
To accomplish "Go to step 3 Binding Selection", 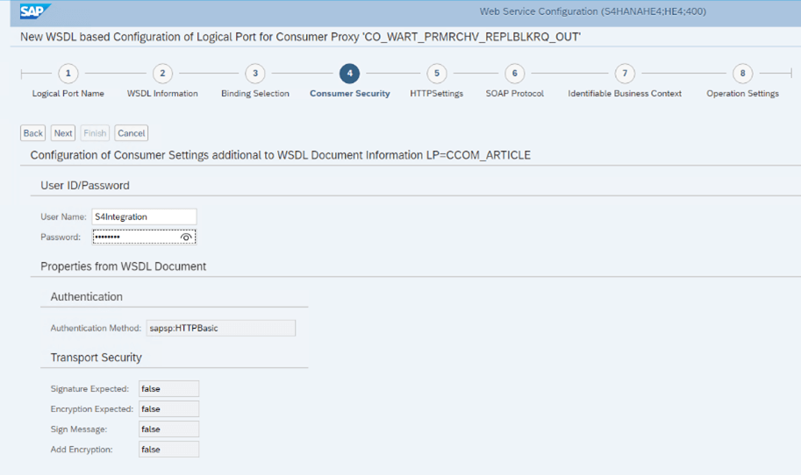I will [x=255, y=74].
